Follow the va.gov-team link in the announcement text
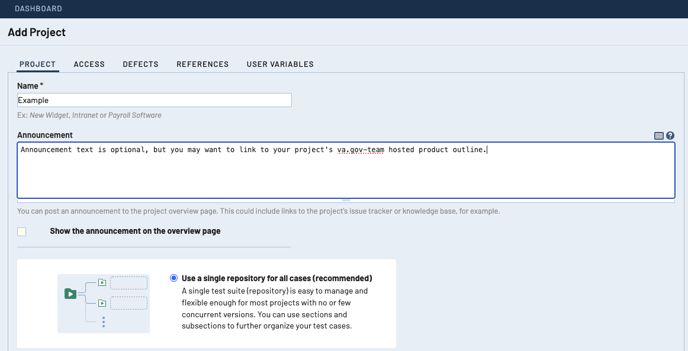The image size is (688, 351). 361,149
